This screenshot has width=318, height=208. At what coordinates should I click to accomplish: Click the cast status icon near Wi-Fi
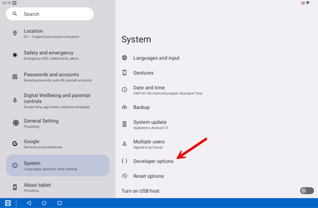pyautogui.click(x=303, y=3)
